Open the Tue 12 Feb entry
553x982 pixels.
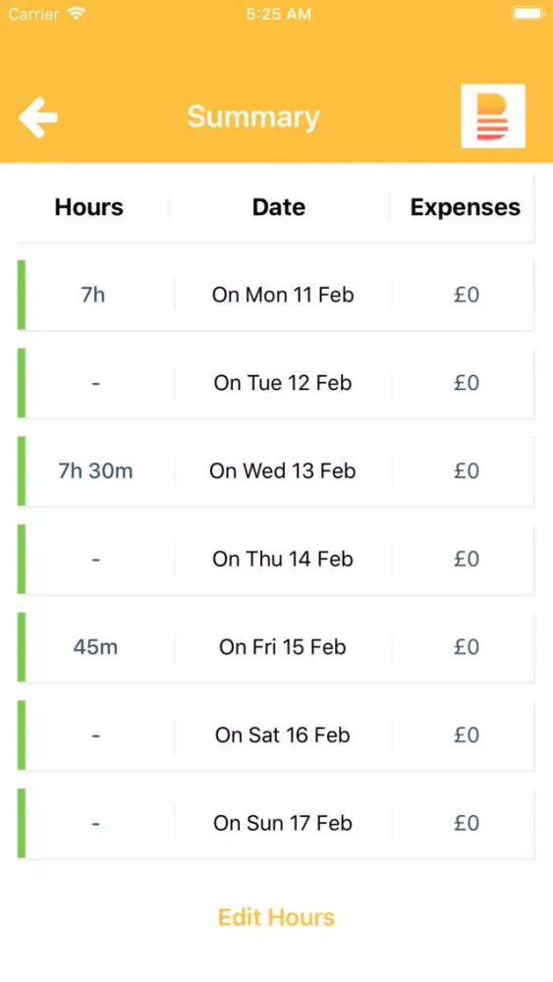[276, 383]
